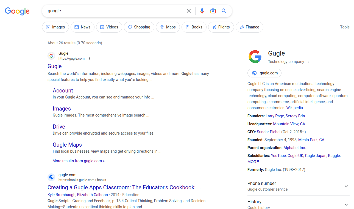
Task: Open the Tools options
Action: coord(345,27)
